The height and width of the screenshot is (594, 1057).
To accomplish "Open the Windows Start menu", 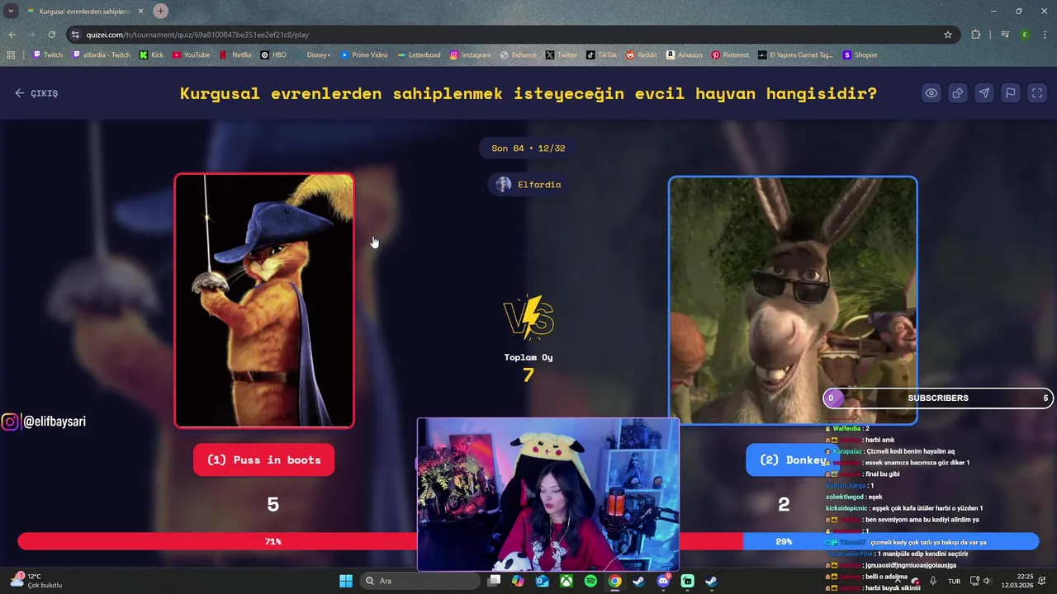I will click(346, 581).
